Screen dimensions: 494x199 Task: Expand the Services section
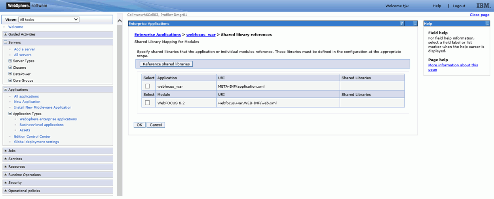[x=5, y=159]
